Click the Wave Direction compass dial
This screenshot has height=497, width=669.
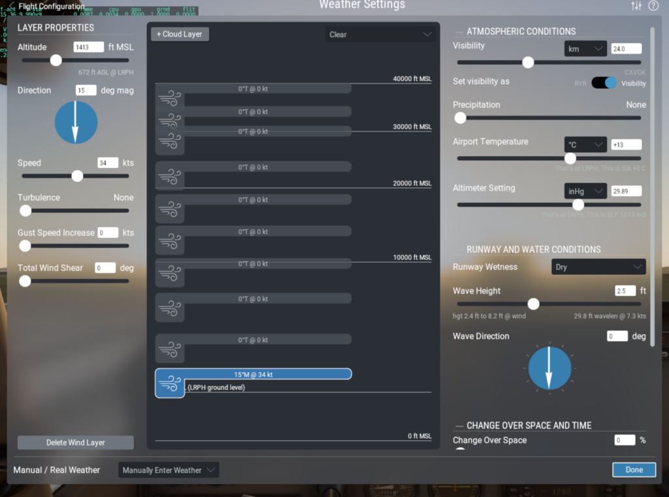pyautogui.click(x=549, y=369)
